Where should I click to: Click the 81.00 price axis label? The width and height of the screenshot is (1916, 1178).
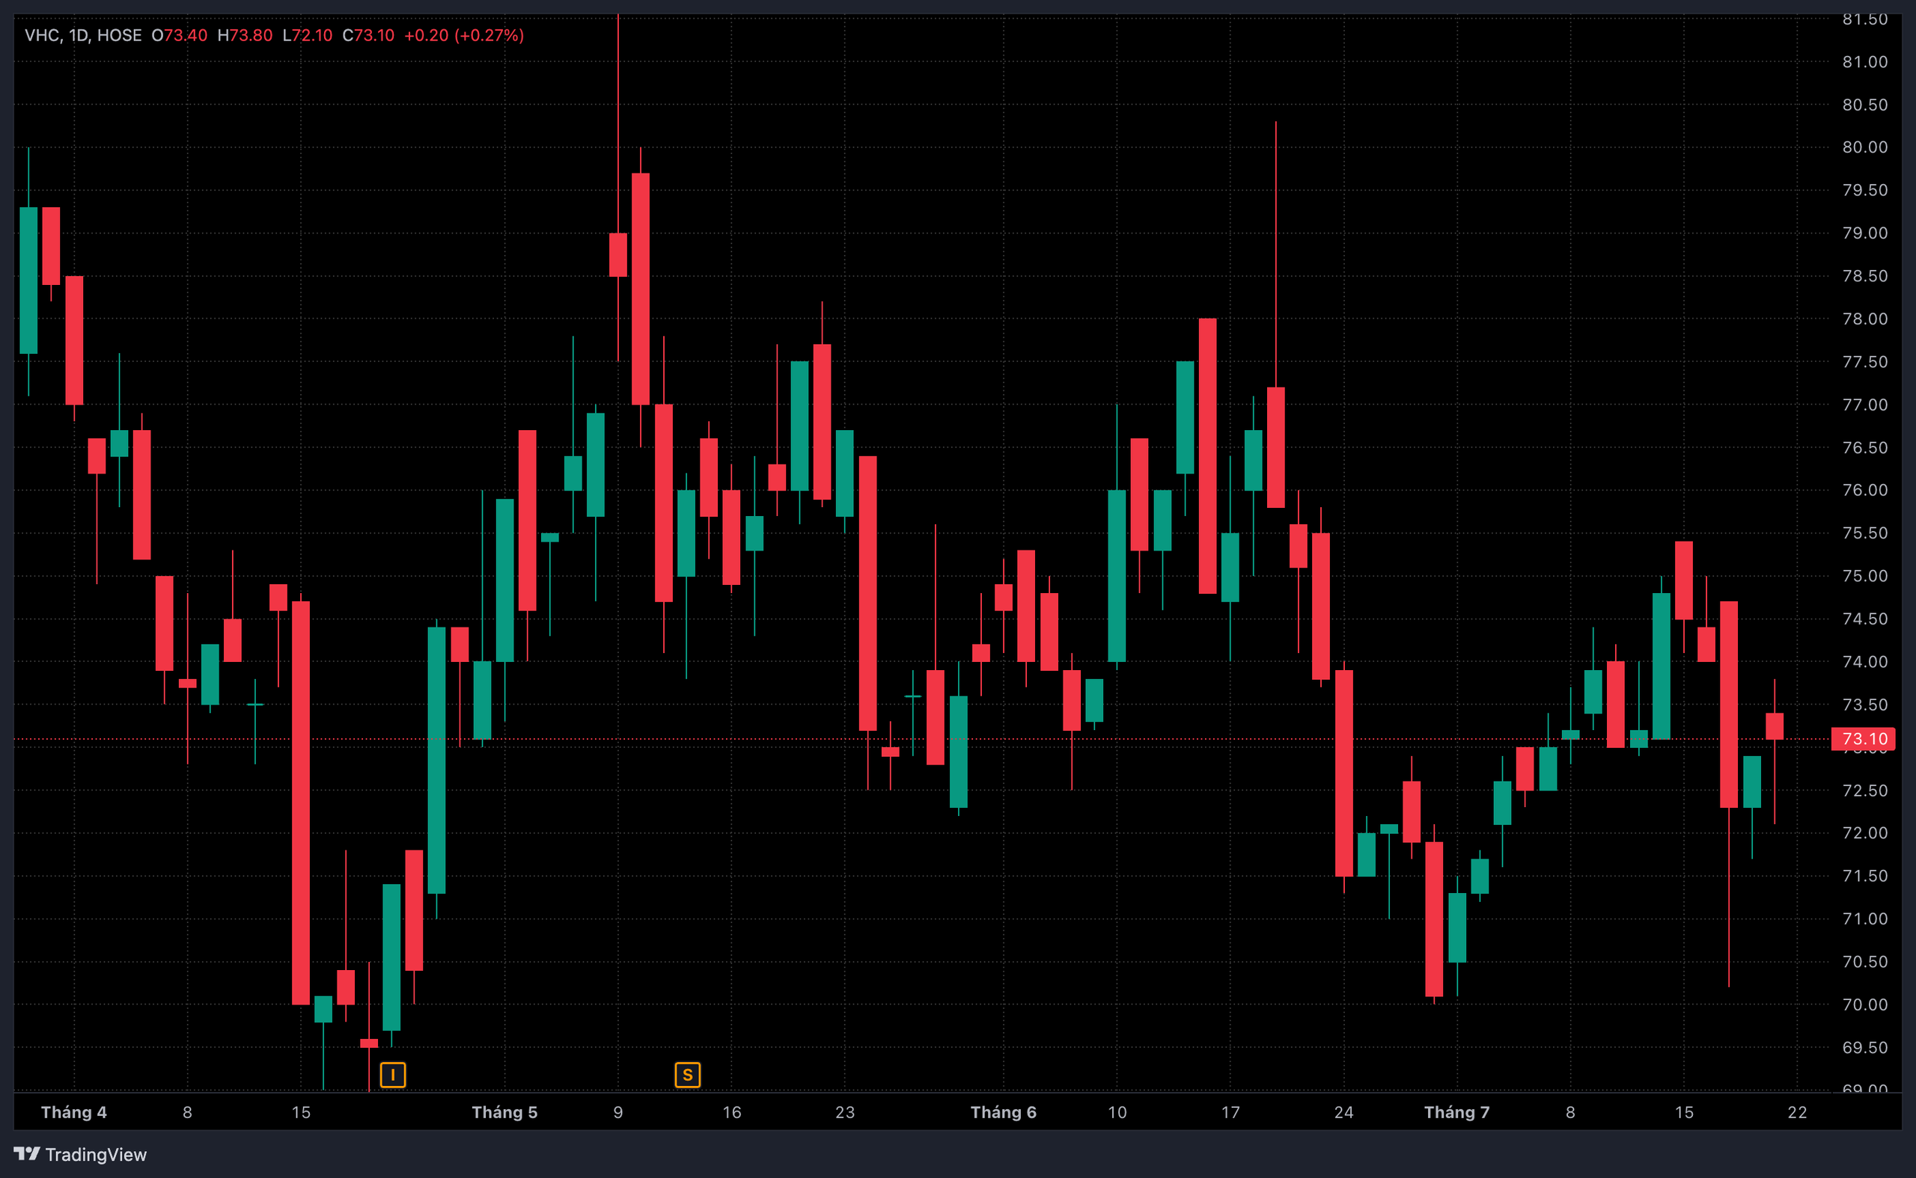[1864, 61]
